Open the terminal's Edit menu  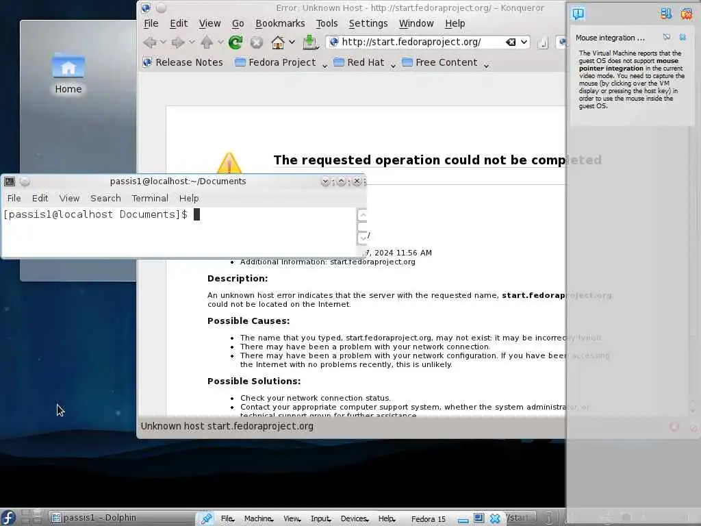[x=40, y=198]
